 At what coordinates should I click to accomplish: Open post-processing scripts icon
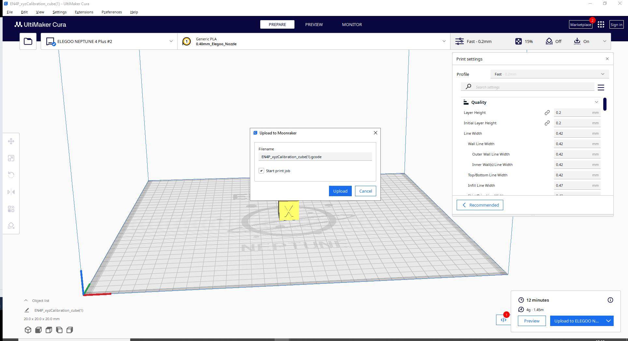[x=503, y=320]
